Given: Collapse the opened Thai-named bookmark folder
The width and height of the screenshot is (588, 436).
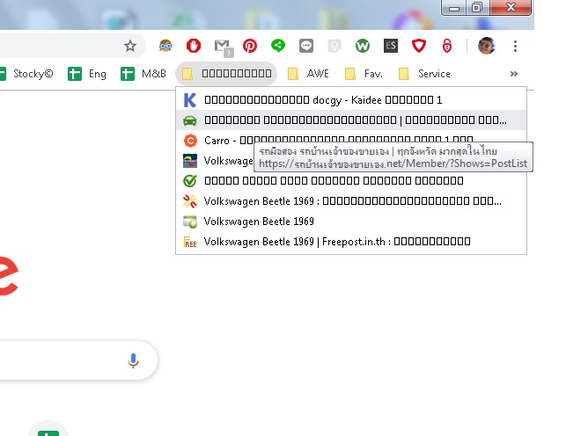Looking at the screenshot, I should tap(226, 74).
